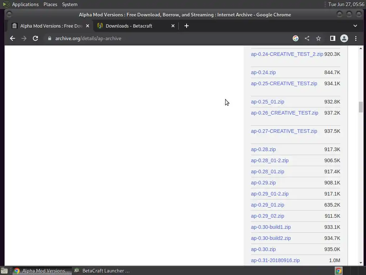Click the 635.2K file size text
Viewport: 366px width, 275px height.
(332, 205)
